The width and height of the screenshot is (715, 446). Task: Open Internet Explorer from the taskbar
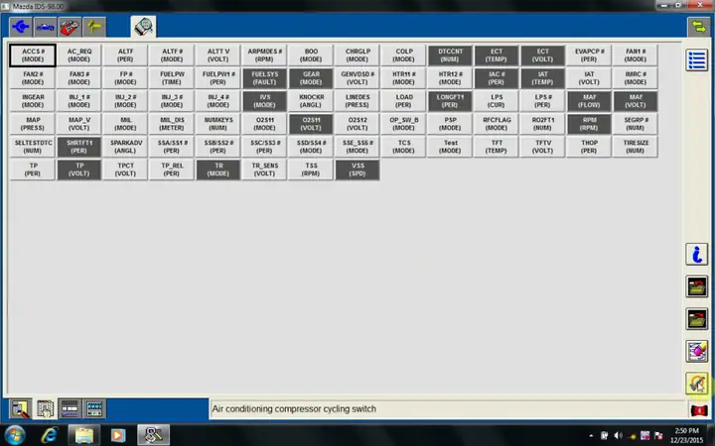point(48,434)
